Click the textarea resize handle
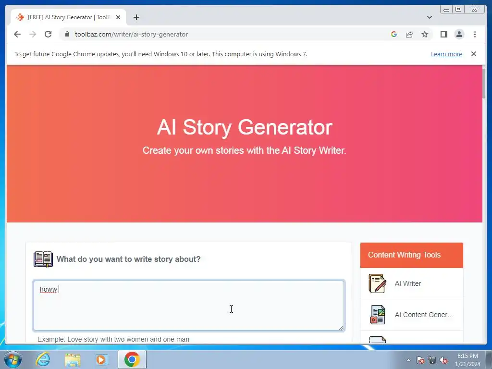 [341, 327]
